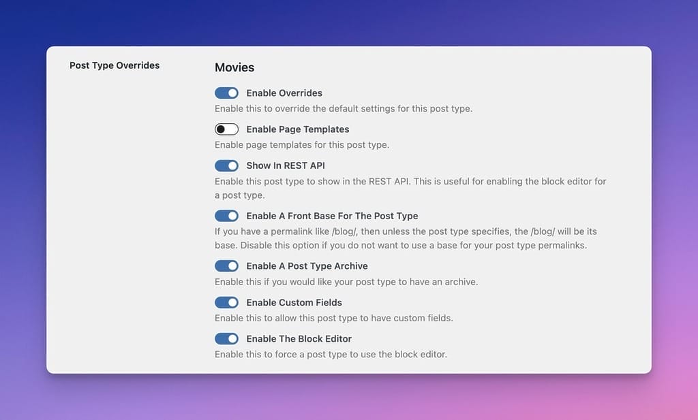Turn on Enable Page Templates switch

226,129
